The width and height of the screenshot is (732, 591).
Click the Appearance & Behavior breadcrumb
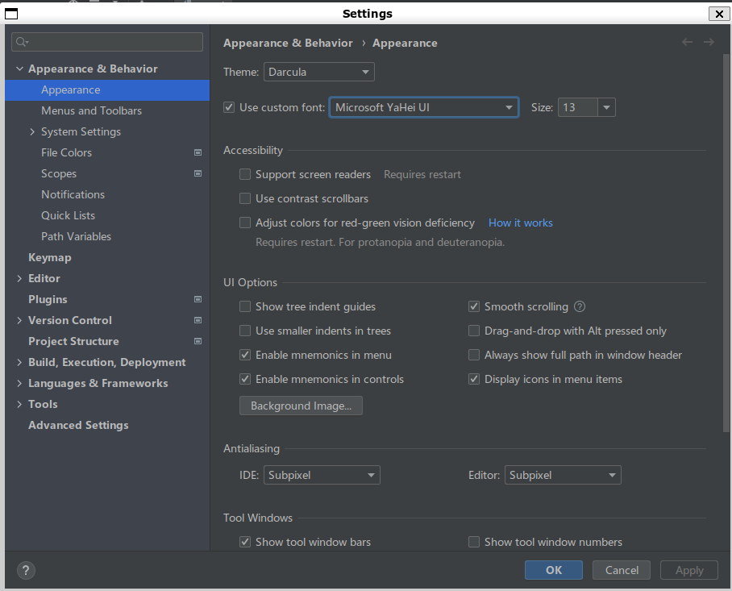click(x=288, y=43)
